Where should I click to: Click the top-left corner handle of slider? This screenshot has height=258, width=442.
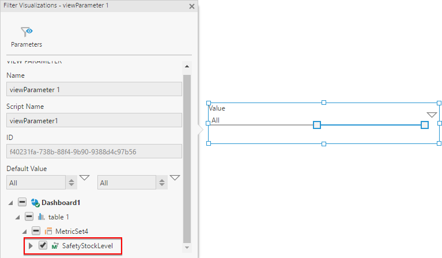[x=209, y=103]
